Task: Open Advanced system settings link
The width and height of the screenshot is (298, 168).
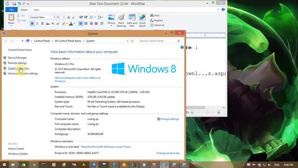Action: 23,74
